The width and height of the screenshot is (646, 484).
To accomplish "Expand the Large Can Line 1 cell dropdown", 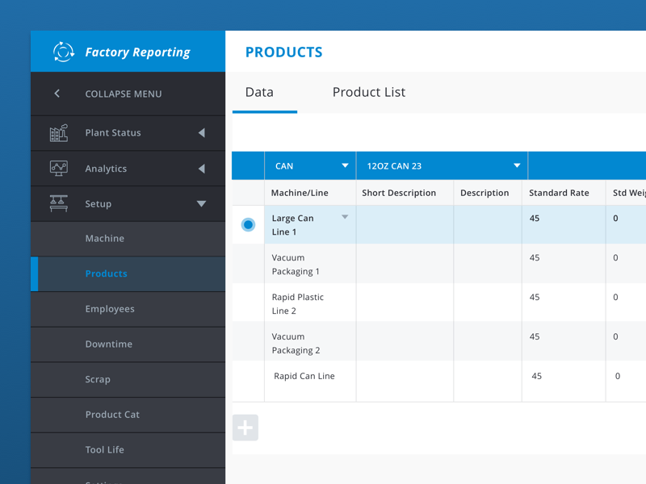I will pyautogui.click(x=344, y=218).
